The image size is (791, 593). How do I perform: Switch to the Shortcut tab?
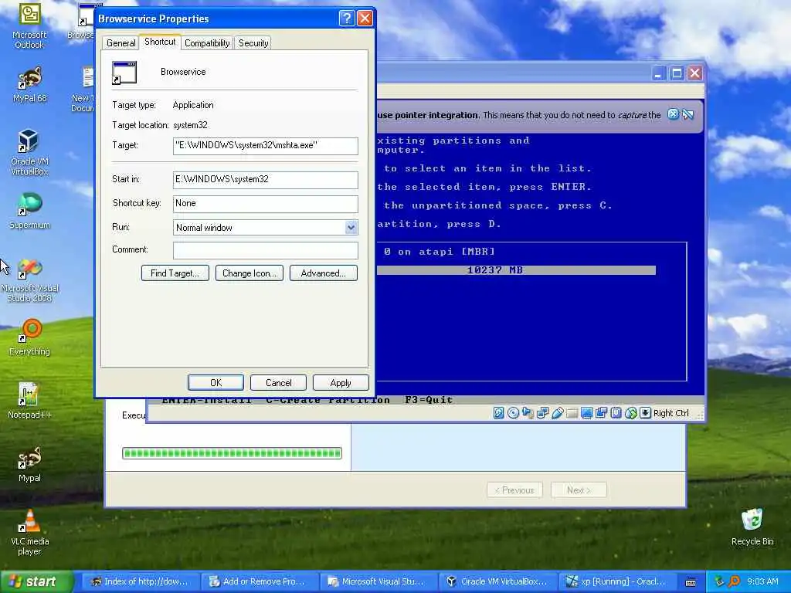(x=160, y=42)
